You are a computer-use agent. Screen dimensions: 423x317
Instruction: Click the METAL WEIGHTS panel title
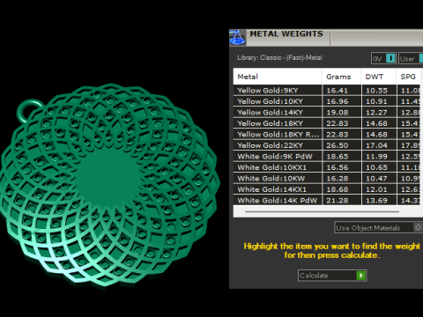click(286, 33)
